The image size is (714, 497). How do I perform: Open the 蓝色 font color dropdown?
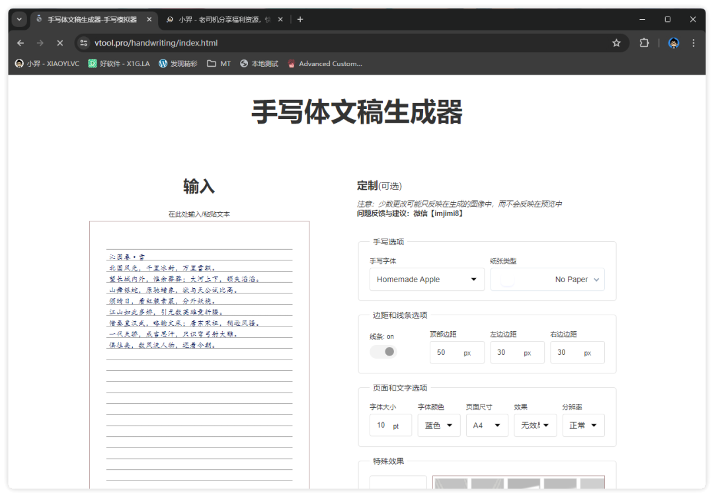point(438,426)
